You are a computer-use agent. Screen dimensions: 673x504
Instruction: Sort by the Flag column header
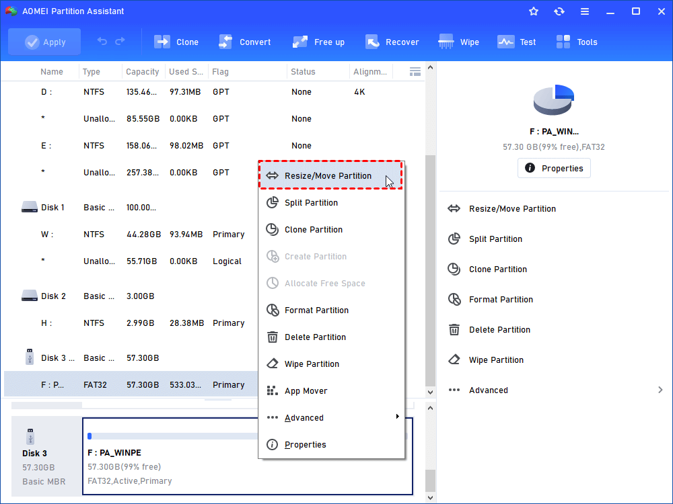[x=220, y=72]
